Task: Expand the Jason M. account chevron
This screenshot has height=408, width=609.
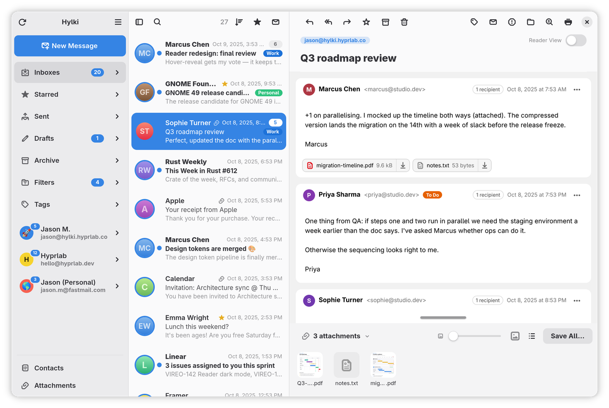Action: [117, 233]
